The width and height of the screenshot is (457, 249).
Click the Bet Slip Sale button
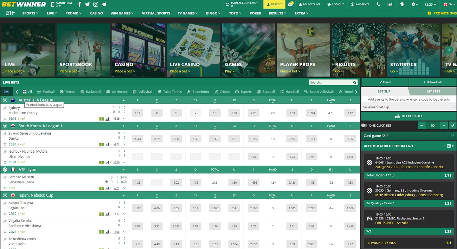[409, 116]
